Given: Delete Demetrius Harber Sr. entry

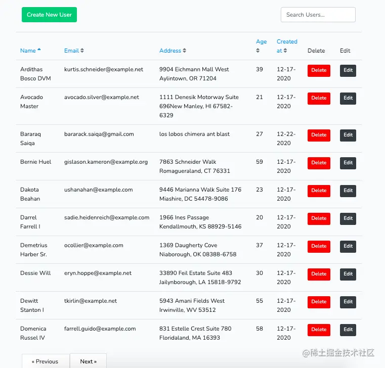Looking at the screenshot, I should click(x=319, y=246).
